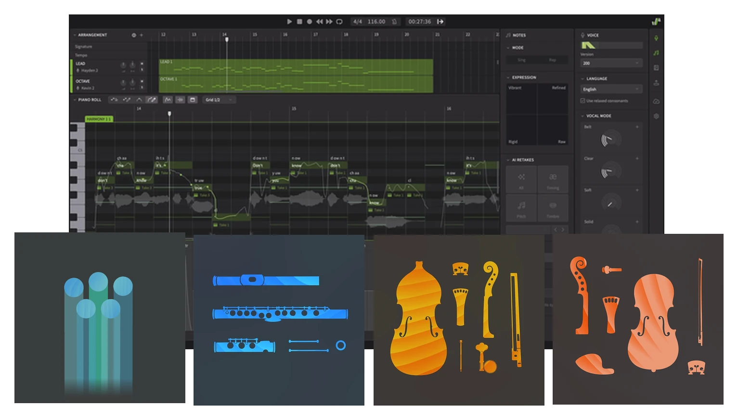
Task: Generate AI Retakes for Pitch
Action: pyautogui.click(x=521, y=208)
